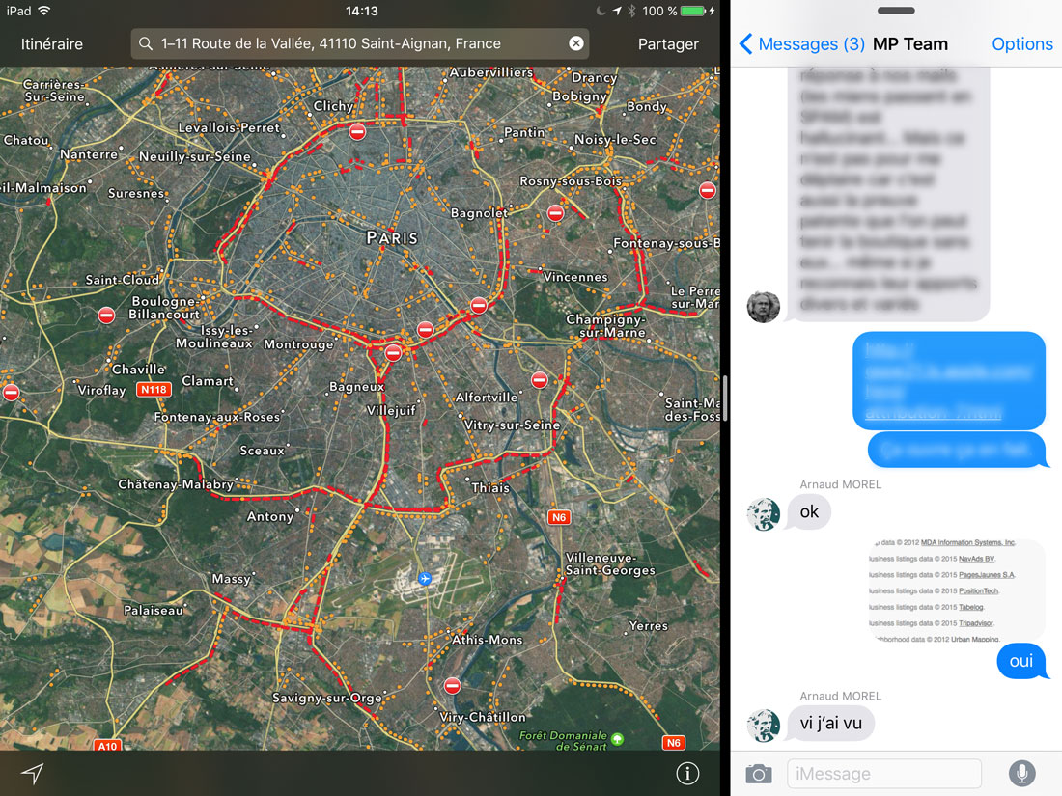The image size is (1062, 796).
Task: Tap the Villejuif label on map
Action: coord(391,410)
